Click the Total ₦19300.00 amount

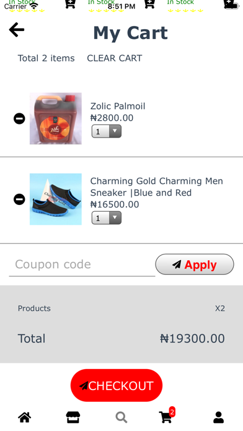coord(192,339)
